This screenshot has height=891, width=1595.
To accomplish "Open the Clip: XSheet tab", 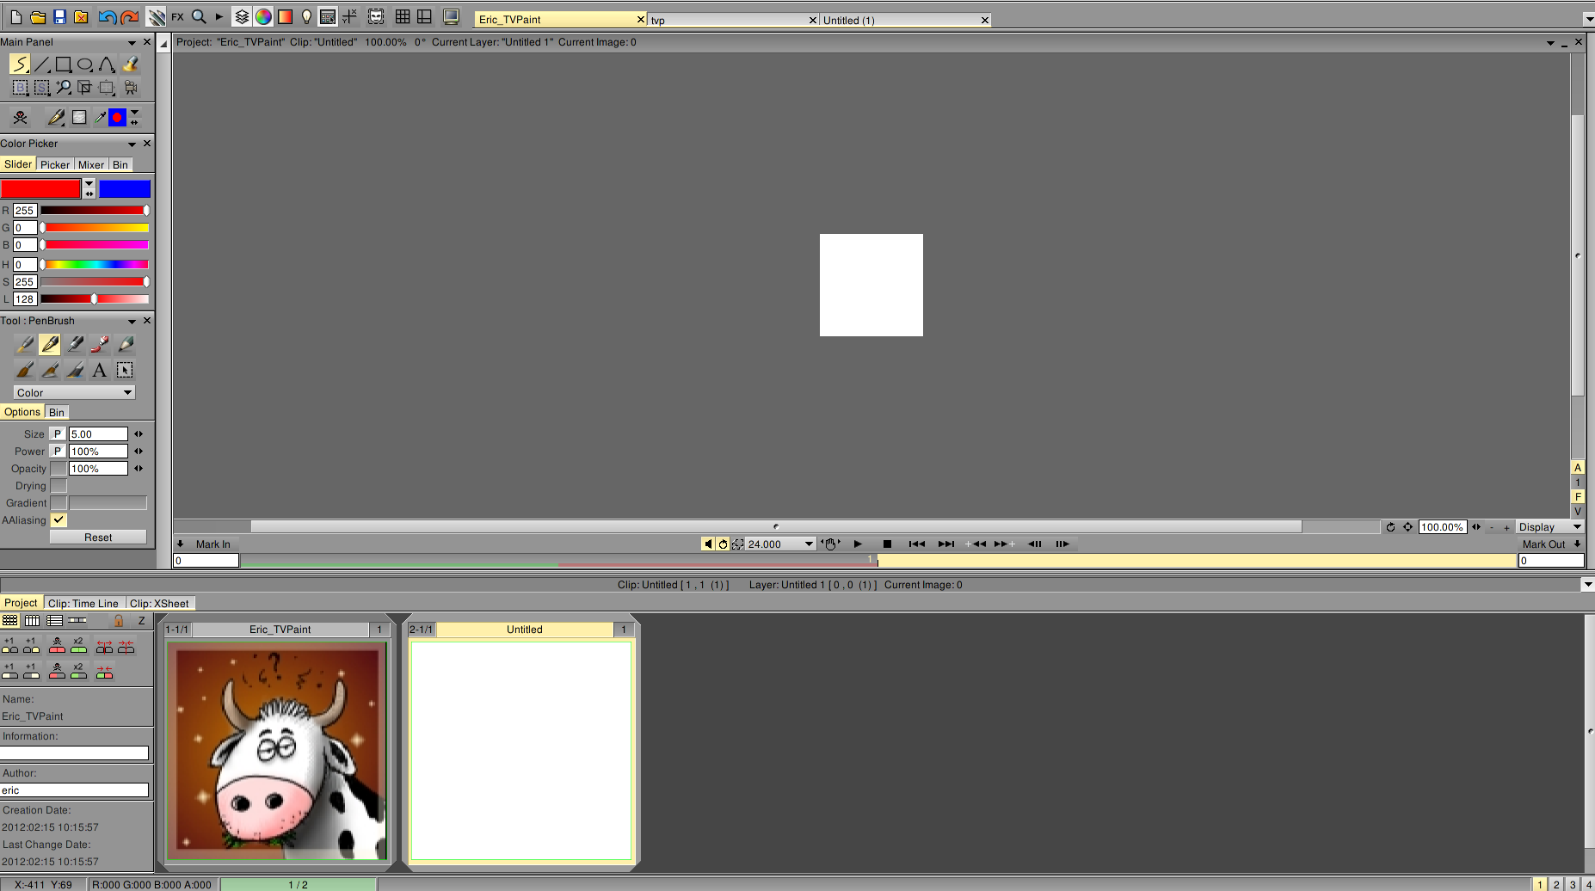I will coord(159,603).
